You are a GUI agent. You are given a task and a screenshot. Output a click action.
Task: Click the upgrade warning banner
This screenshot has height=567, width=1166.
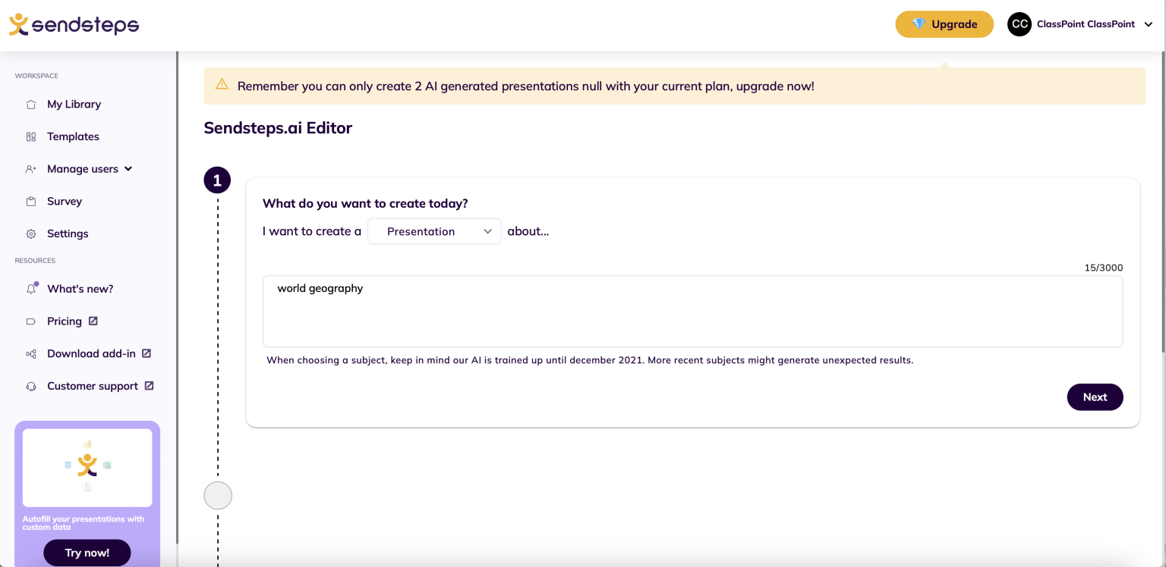tap(674, 86)
